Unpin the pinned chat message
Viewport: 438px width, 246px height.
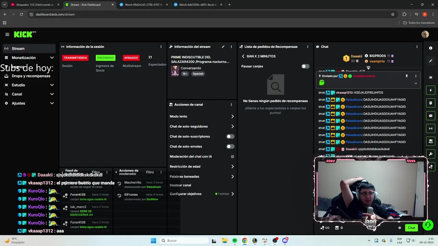407,76
